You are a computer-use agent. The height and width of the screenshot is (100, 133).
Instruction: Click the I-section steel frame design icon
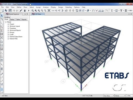tap(112, 11)
